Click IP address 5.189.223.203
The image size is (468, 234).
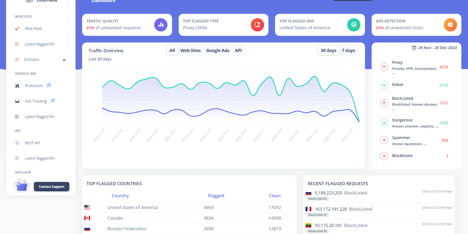(328, 193)
